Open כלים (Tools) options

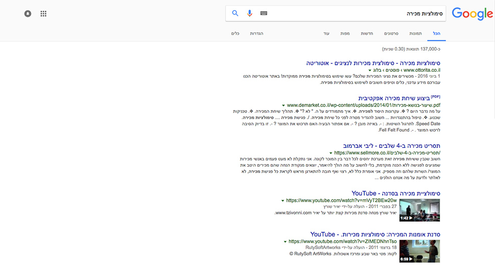[235, 34]
